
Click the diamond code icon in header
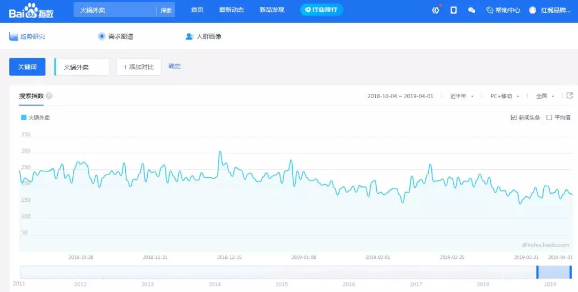click(x=436, y=10)
